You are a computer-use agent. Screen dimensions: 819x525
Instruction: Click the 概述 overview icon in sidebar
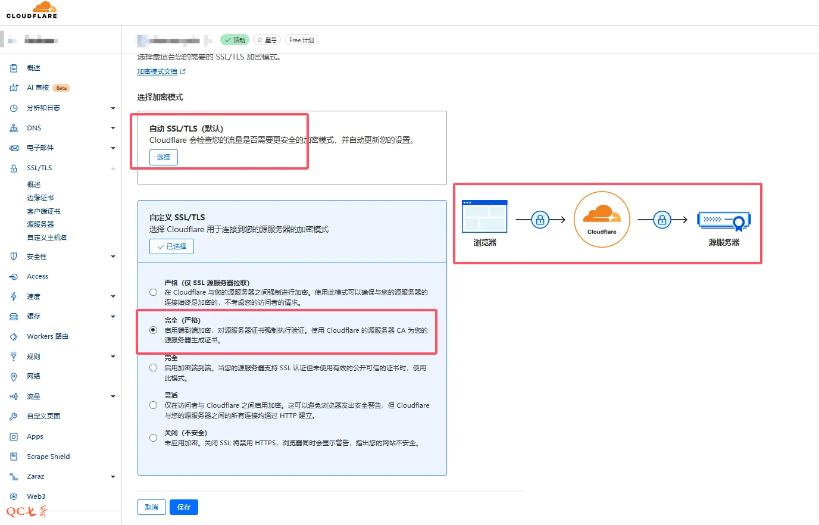point(14,68)
